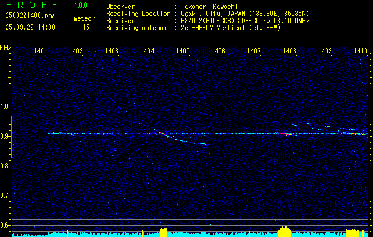373x237 pixels.
Task: Click the yellow power peaks below 1410
Action: 355,232
